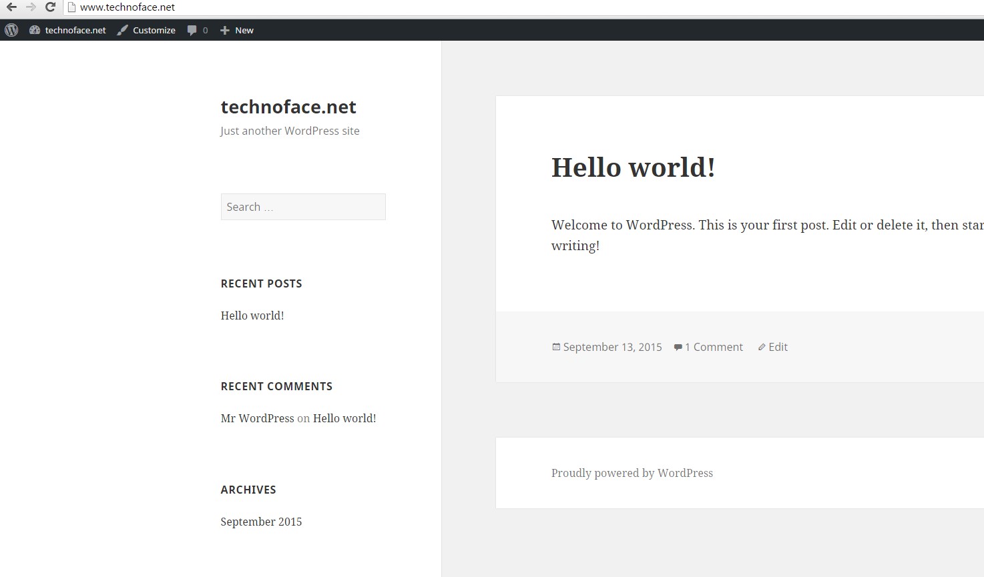This screenshot has width=984, height=577.
Task: Open Hello world! link in Recent Comments
Action: click(344, 418)
